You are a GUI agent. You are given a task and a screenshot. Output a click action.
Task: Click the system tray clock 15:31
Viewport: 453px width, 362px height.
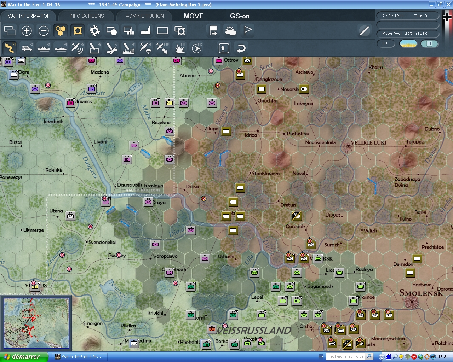pyautogui.click(x=443, y=357)
